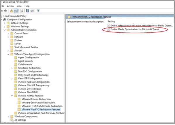Screen dimensions: 175x125
Task: Select Start Menu and Taskbar folder
Action: click(26, 47)
